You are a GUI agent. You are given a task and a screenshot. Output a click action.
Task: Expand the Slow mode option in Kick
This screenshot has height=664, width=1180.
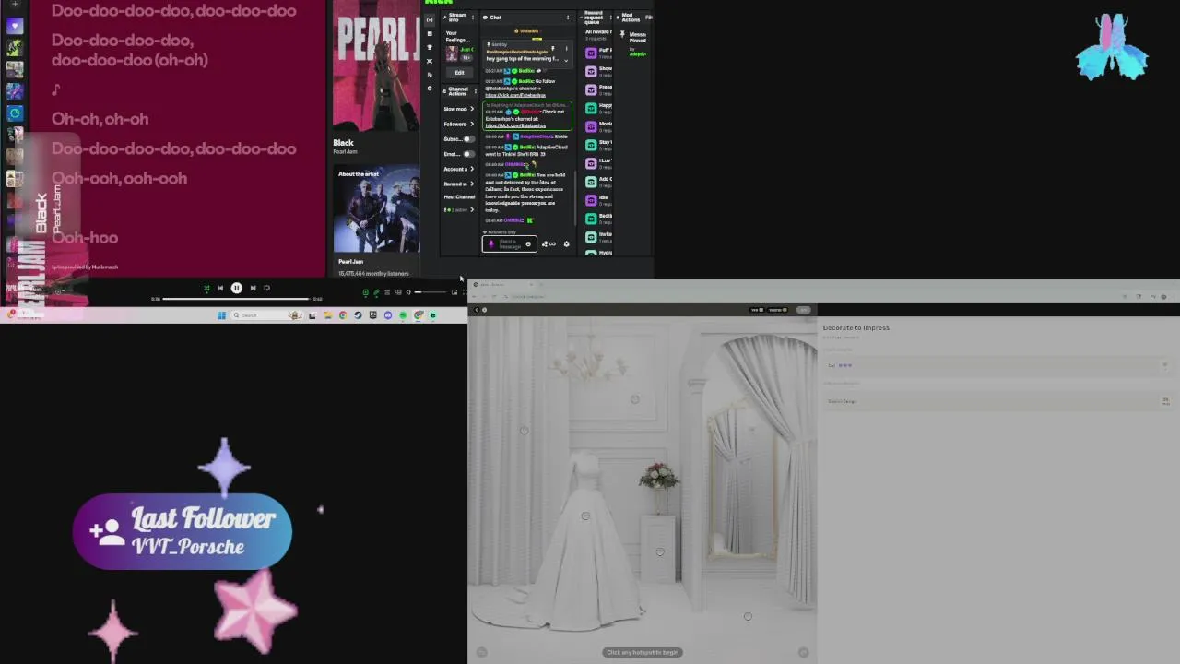coord(459,109)
